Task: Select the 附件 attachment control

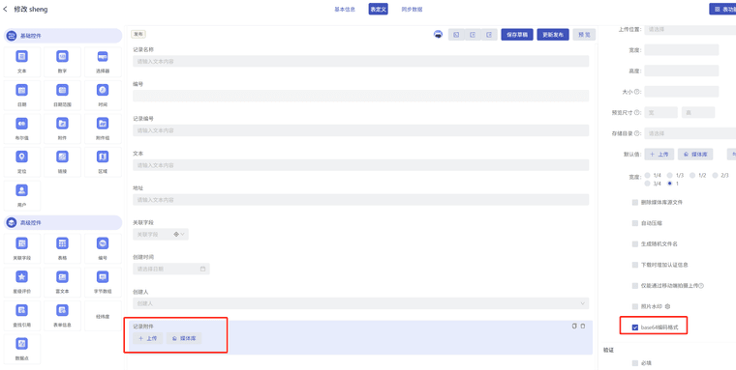Action: coord(62,128)
